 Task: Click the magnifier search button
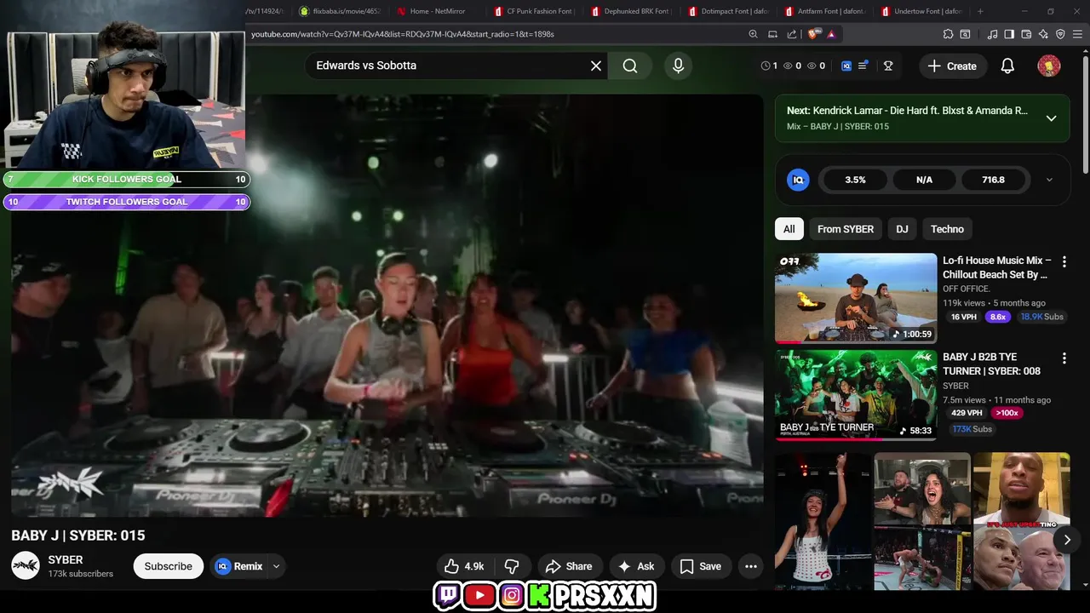[x=630, y=66]
